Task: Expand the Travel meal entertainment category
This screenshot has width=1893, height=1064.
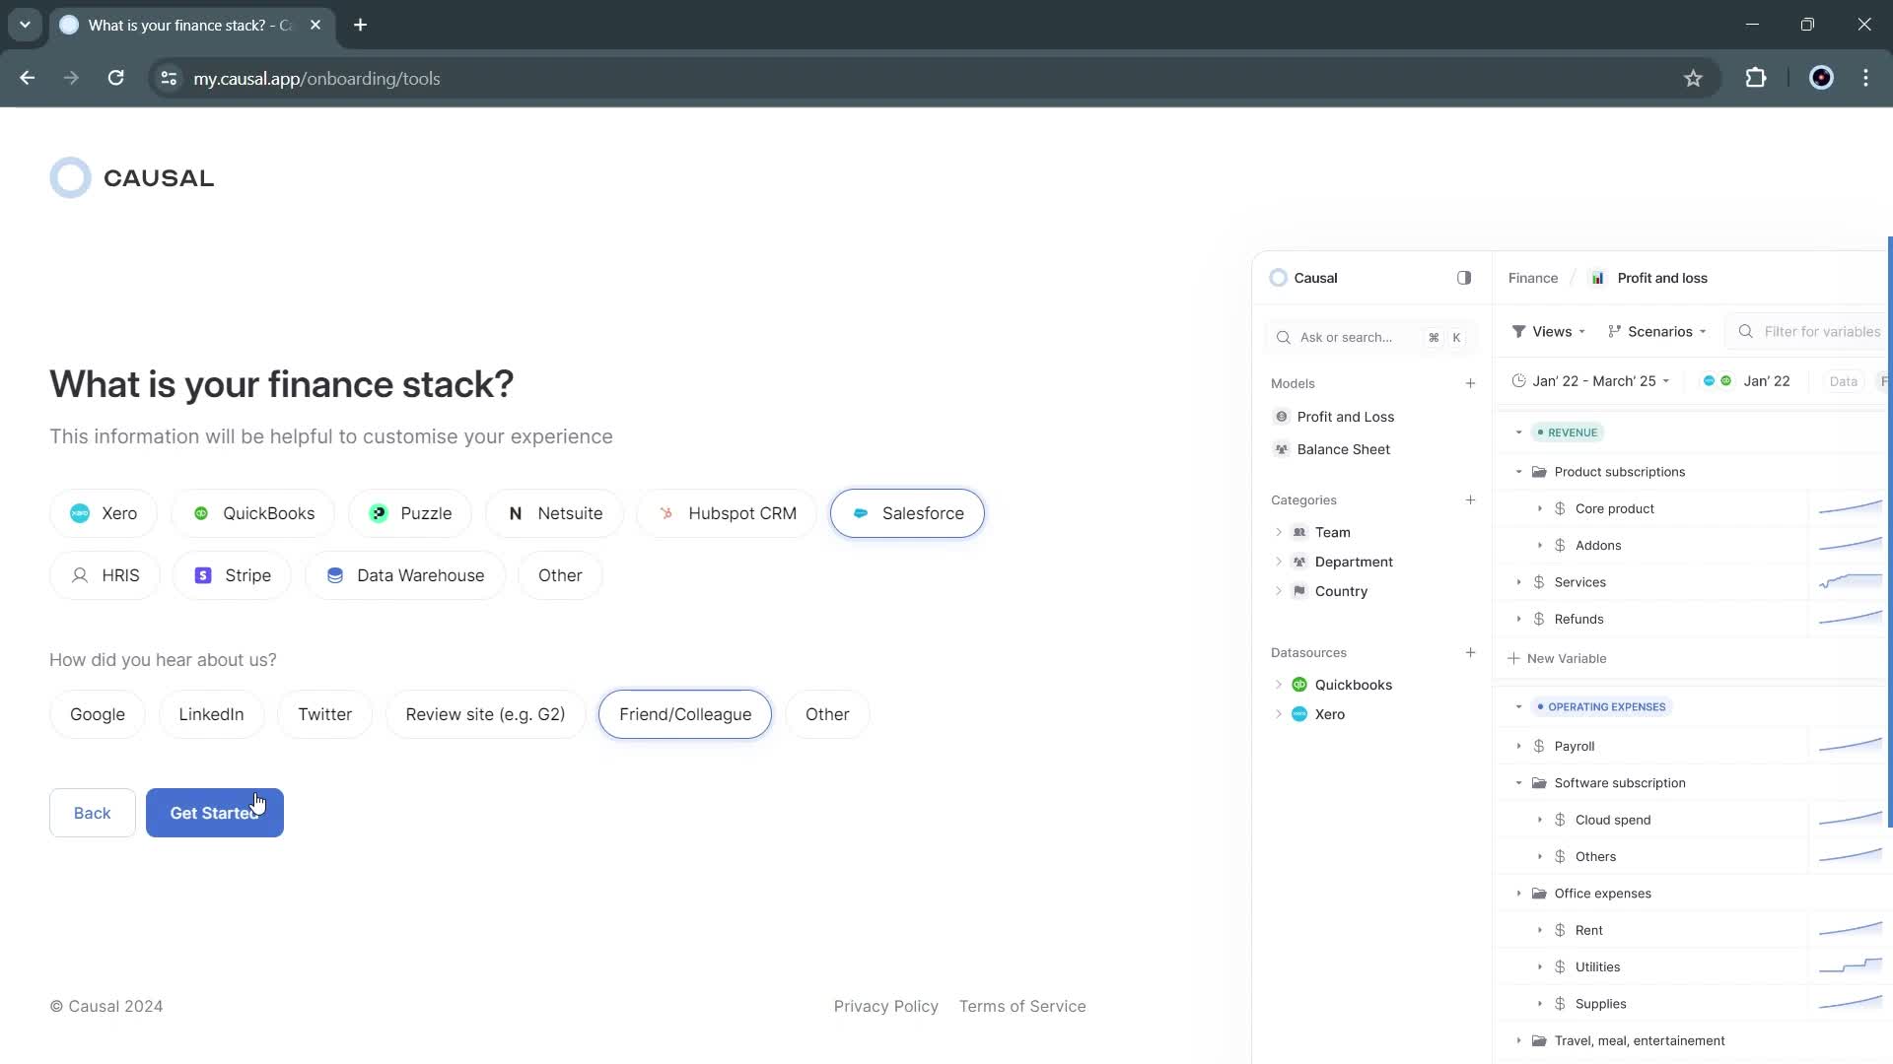Action: (1520, 1040)
